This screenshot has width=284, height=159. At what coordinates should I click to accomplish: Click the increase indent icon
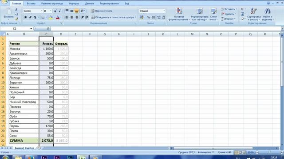(x=87, y=17)
